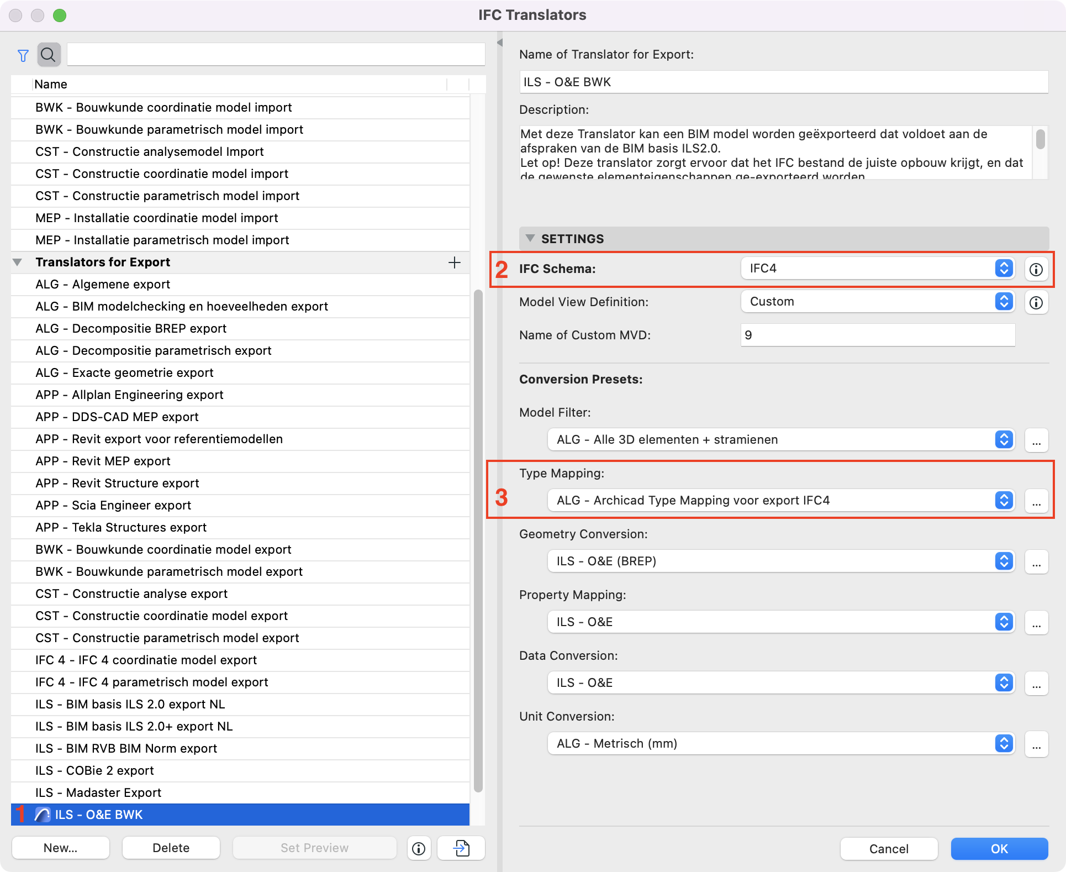The width and height of the screenshot is (1066, 872).
Task: Open the Data Conversion dropdown
Action: point(781,683)
